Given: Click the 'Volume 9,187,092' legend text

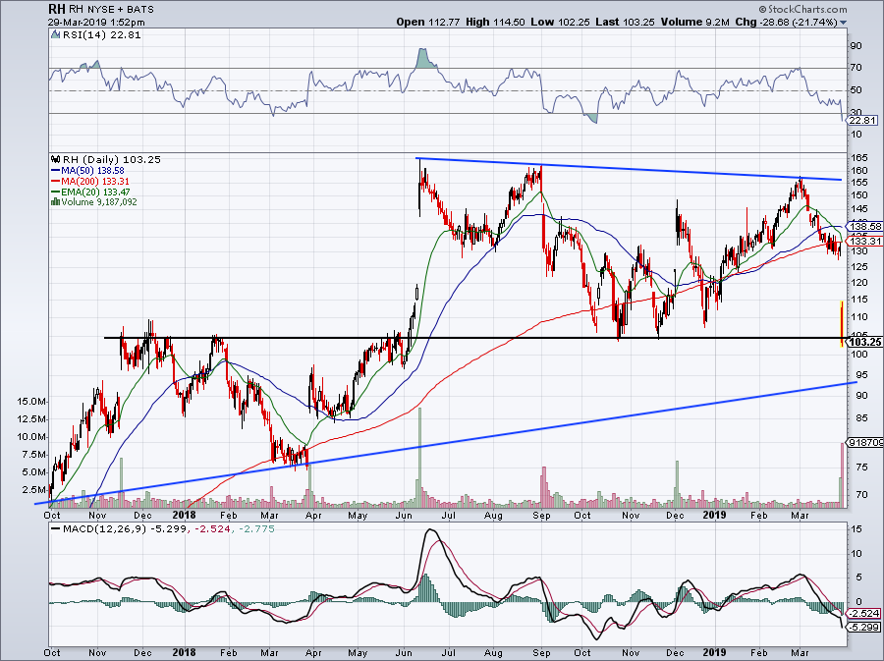Looking at the screenshot, I should pos(98,201).
